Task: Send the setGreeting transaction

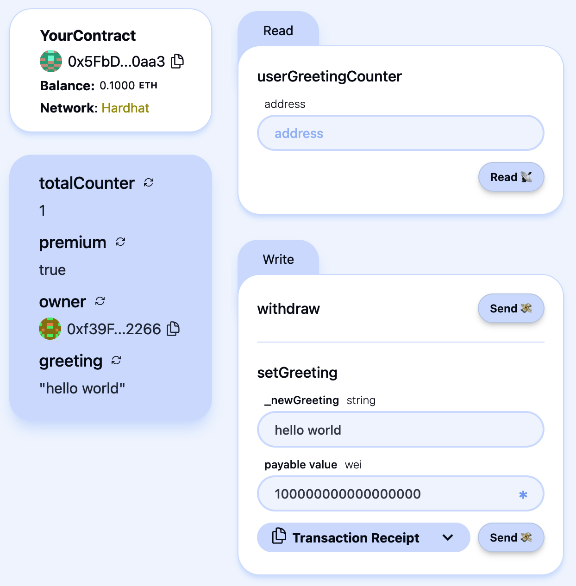Action: click(x=511, y=537)
